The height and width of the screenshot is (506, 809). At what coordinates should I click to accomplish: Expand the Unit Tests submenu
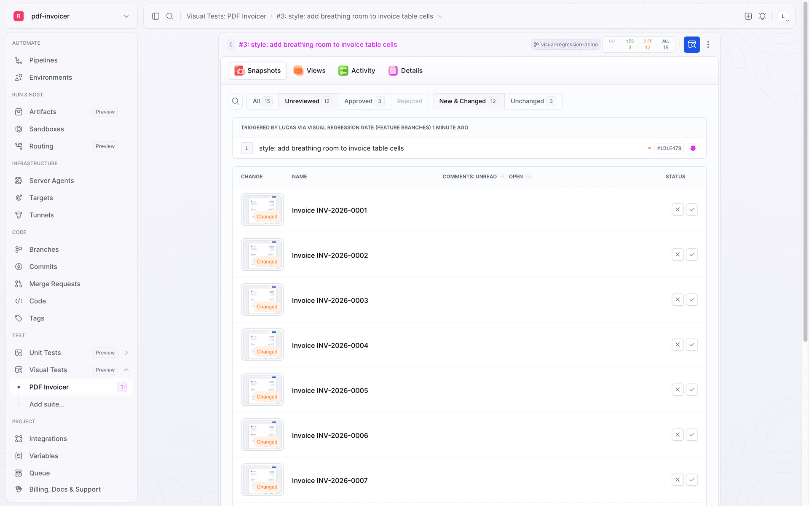126,353
